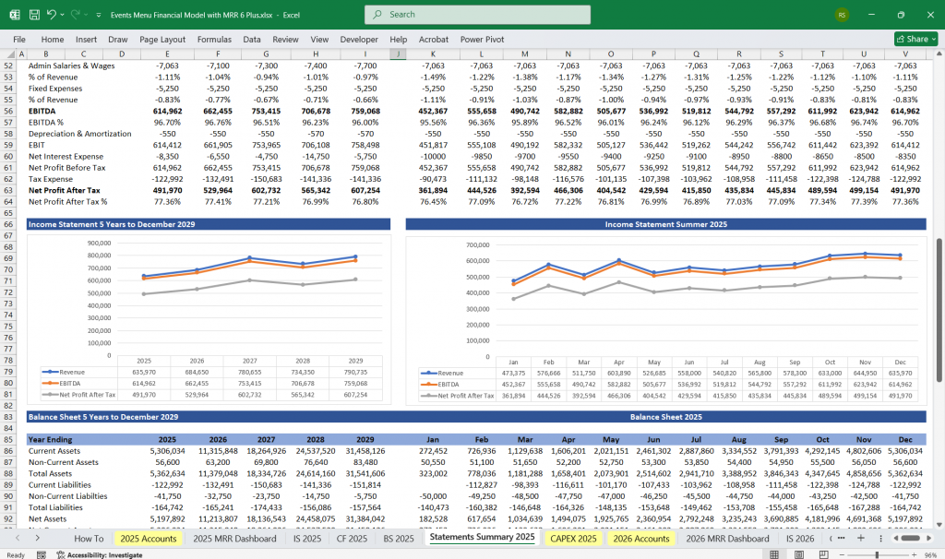Expand the Undo dropdown arrow
The width and height of the screenshot is (945, 559).
[x=63, y=14]
